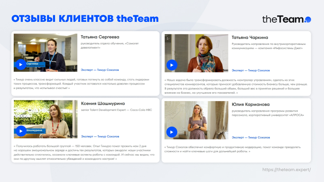
Task: Click the name Татьяна Сергеева
Action: pos(100,37)
